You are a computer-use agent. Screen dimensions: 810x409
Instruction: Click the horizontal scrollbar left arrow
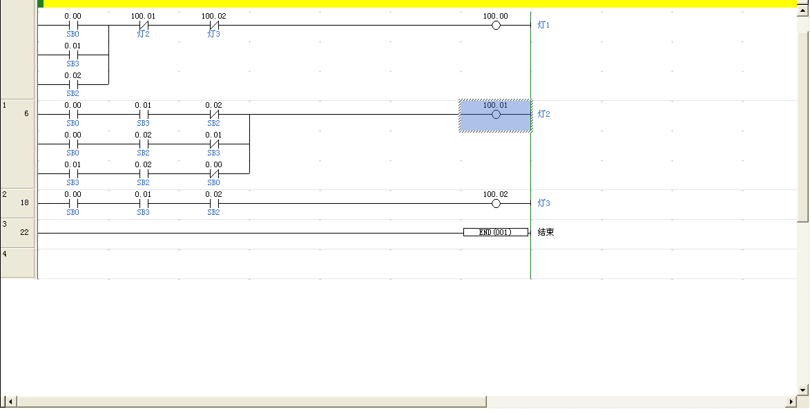(10, 401)
